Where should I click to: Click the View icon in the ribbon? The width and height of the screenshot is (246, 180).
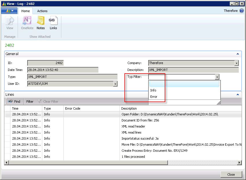10,23
